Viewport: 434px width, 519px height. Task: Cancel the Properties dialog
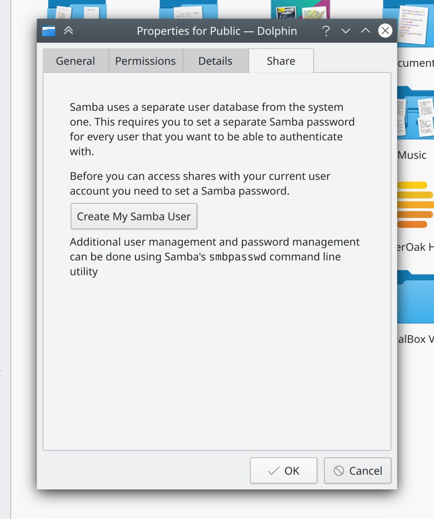click(357, 470)
